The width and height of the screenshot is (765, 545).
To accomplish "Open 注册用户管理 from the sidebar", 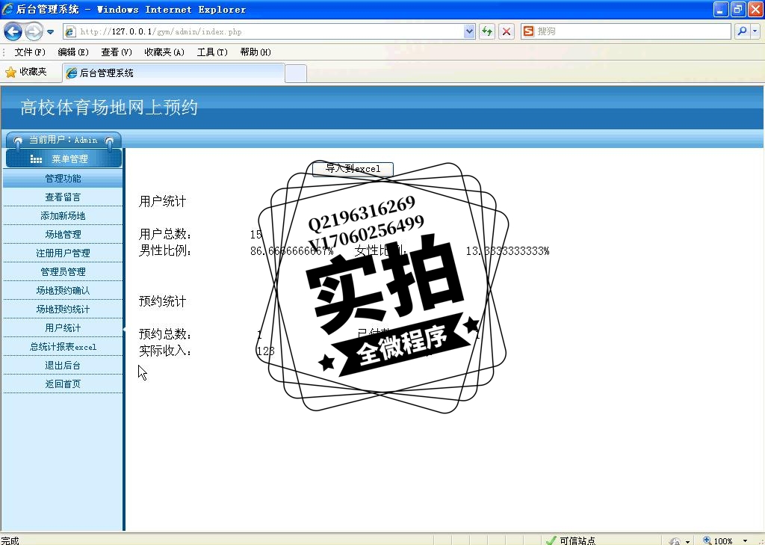I will [63, 253].
